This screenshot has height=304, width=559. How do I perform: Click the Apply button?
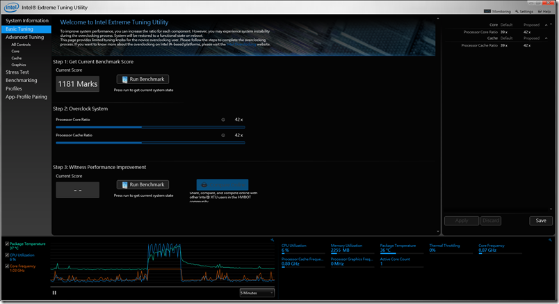click(462, 221)
